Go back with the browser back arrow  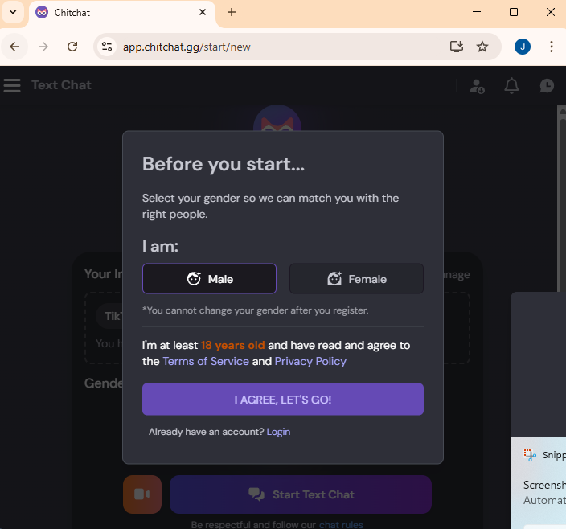[14, 47]
